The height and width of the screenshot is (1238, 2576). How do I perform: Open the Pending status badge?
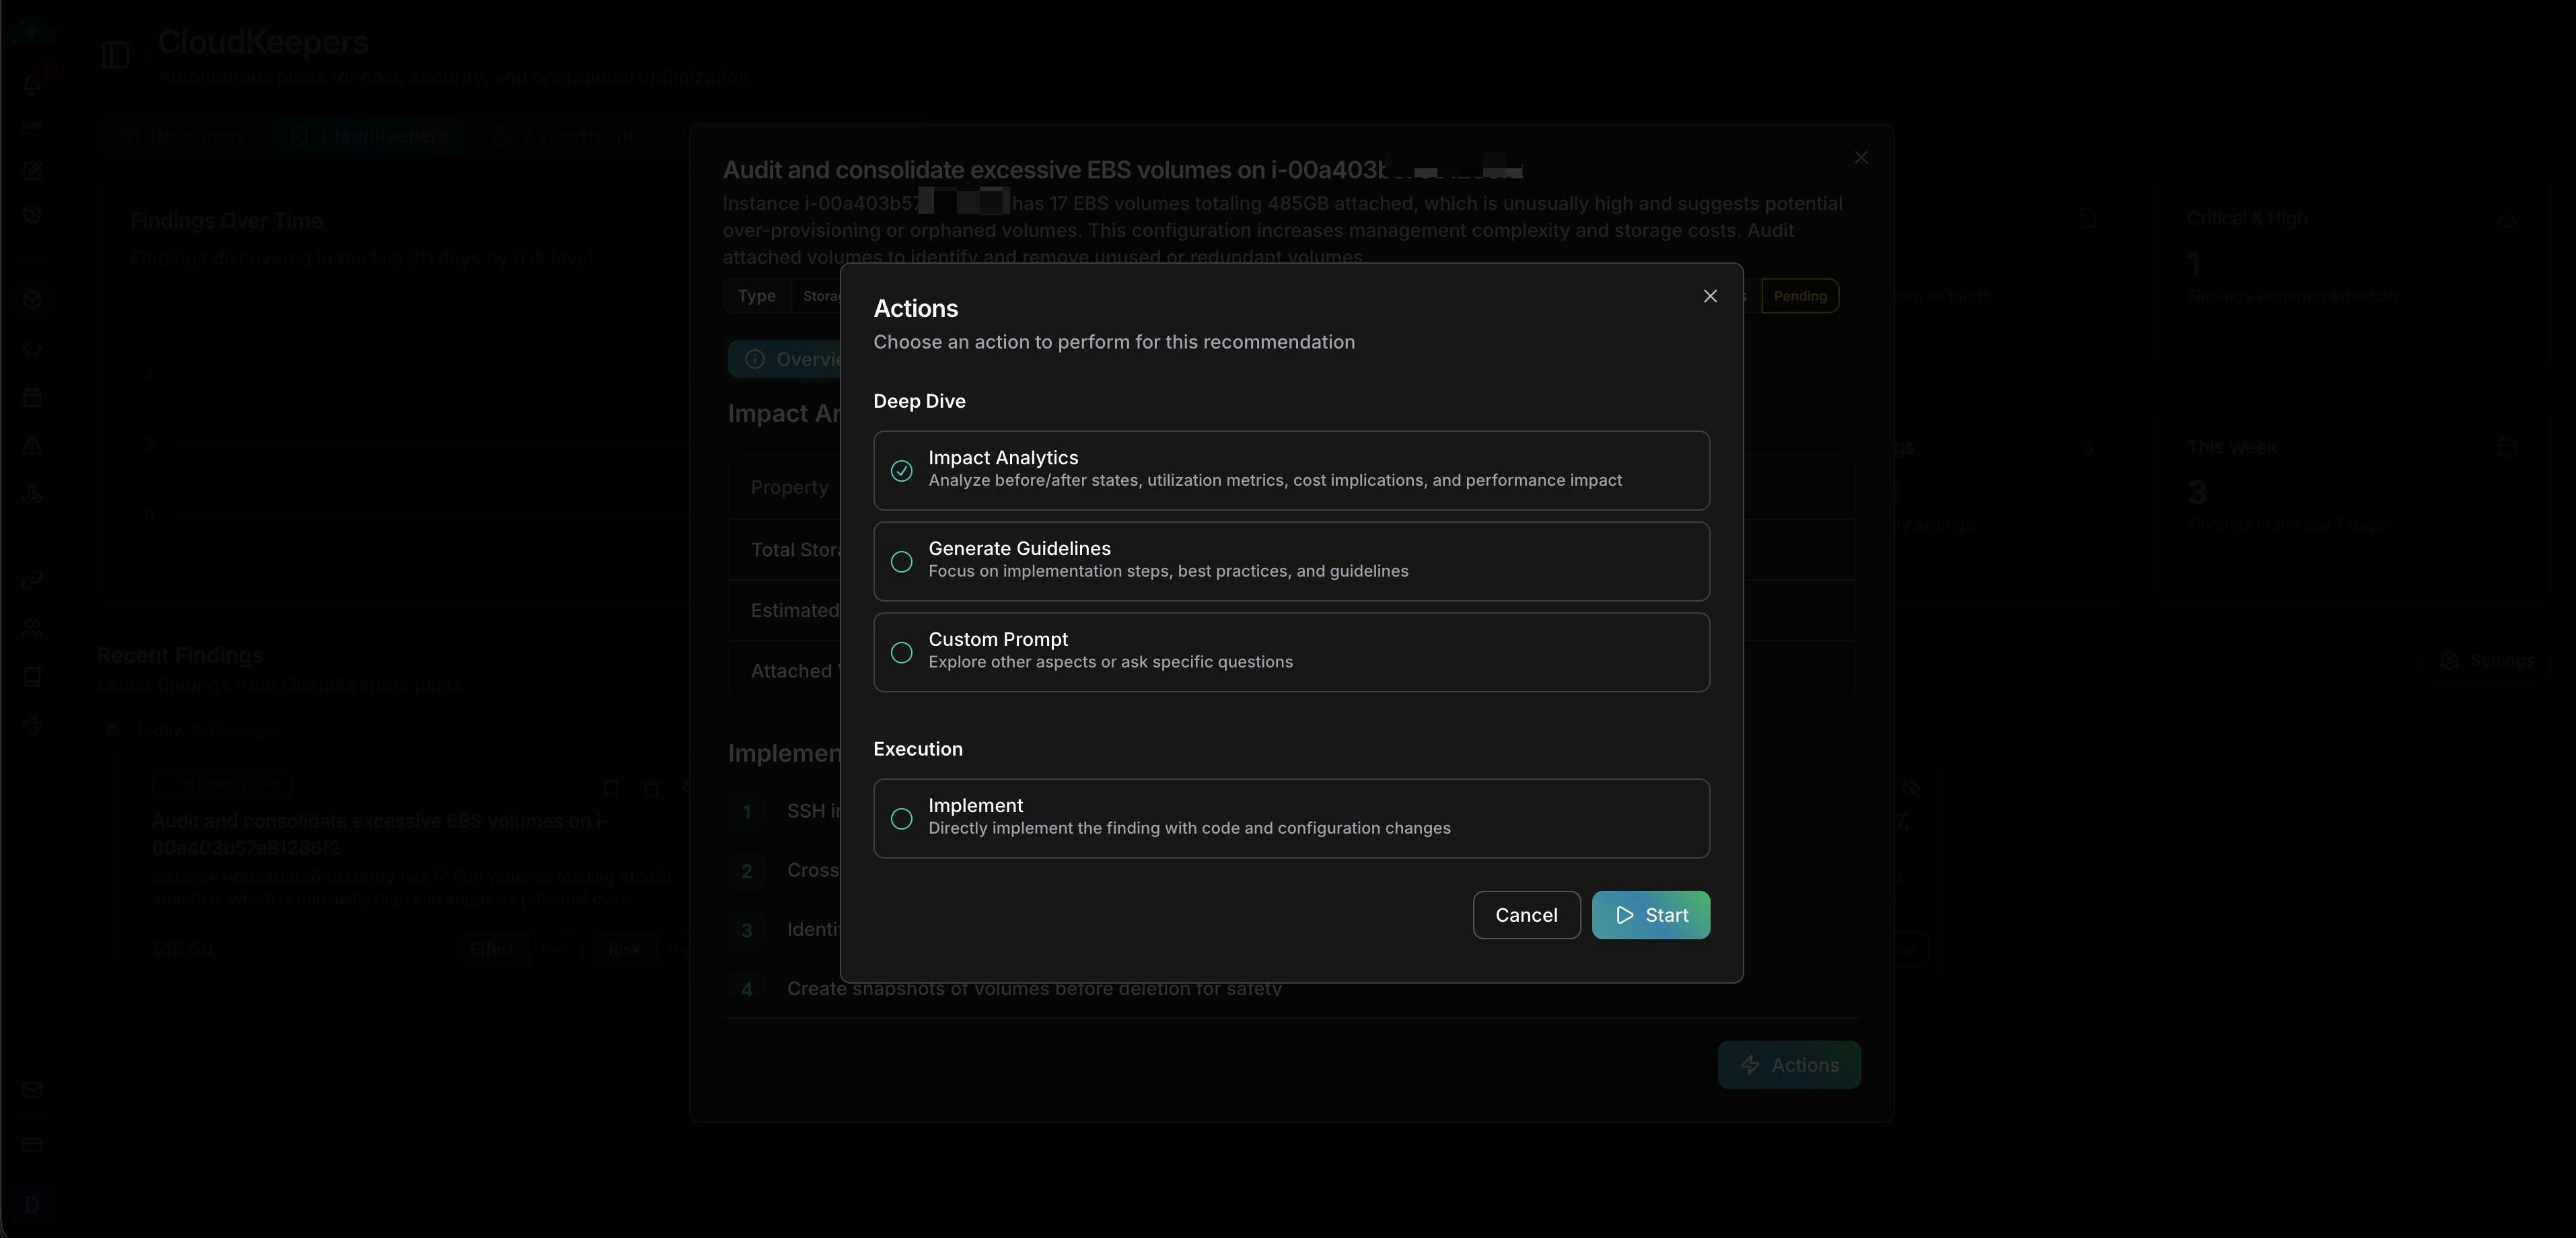pyautogui.click(x=1799, y=295)
